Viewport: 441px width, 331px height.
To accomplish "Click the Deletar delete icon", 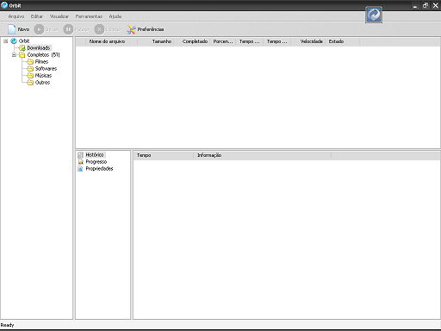I will [x=99, y=29].
